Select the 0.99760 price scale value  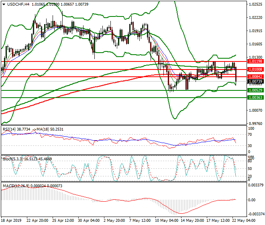(256, 124)
